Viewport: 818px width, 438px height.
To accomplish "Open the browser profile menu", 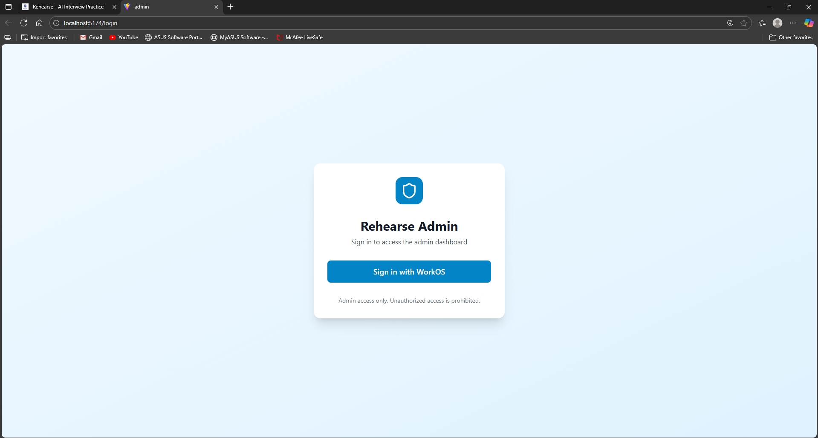I will click(778, 23).
